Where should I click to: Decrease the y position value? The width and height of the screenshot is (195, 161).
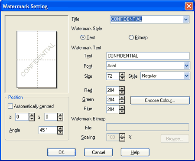coord(60,119)
